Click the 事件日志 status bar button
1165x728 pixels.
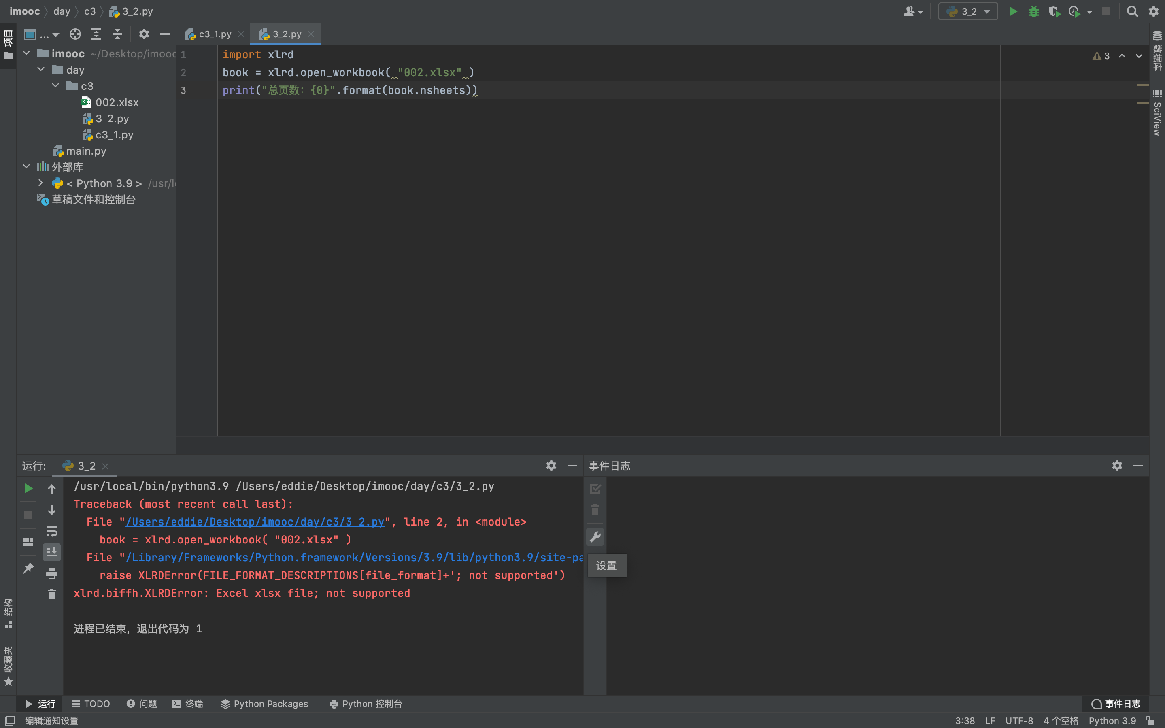click(1116, 704)
